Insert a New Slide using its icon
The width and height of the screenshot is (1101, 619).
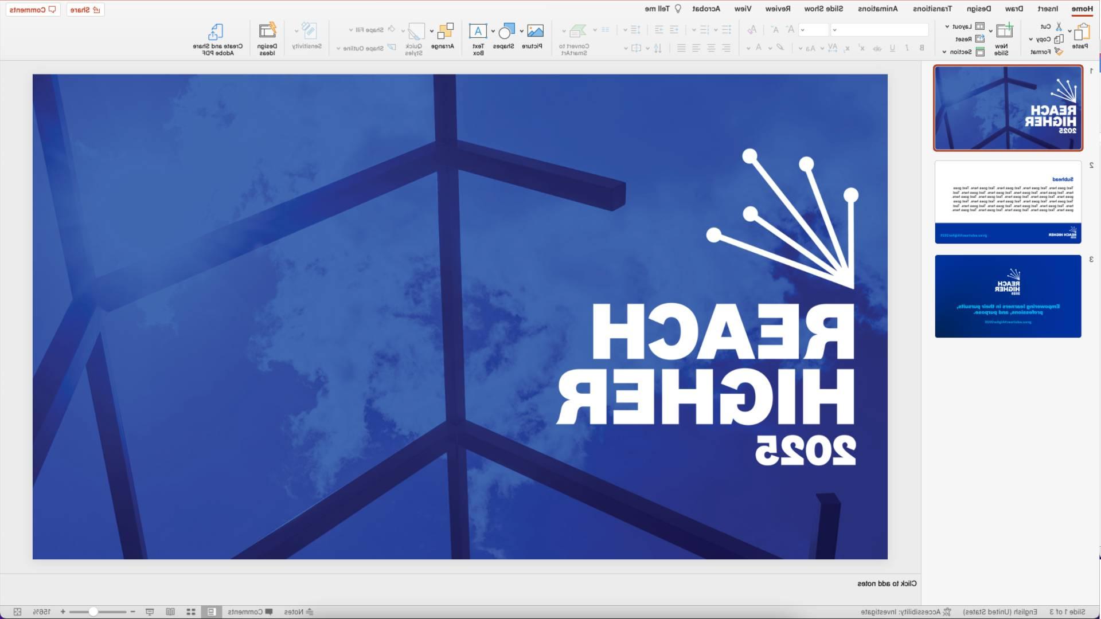click(x=1005, y=31)
